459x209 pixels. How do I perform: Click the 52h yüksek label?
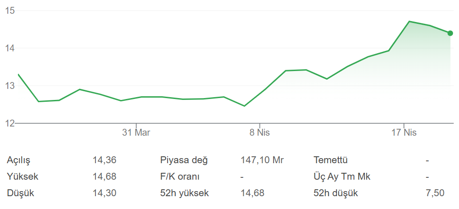pyautogui.click(x=185, y=193)
